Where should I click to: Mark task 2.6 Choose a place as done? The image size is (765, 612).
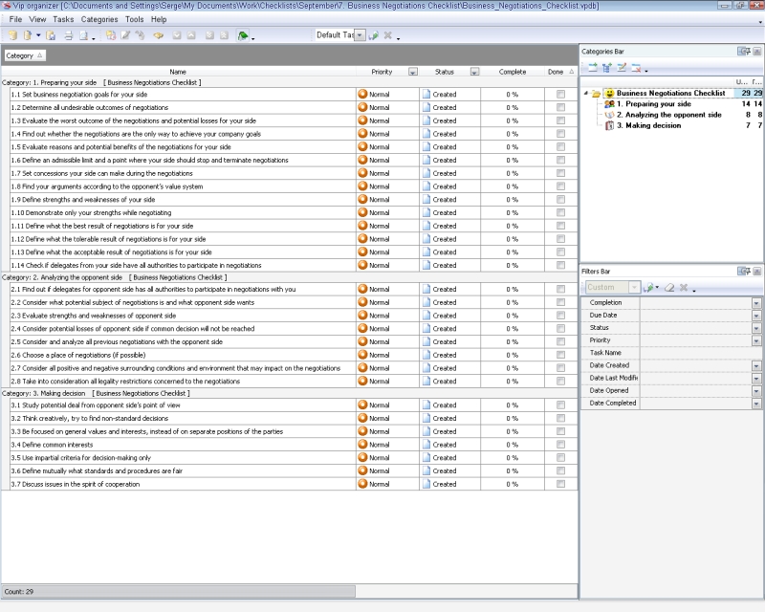coord(560,355)
